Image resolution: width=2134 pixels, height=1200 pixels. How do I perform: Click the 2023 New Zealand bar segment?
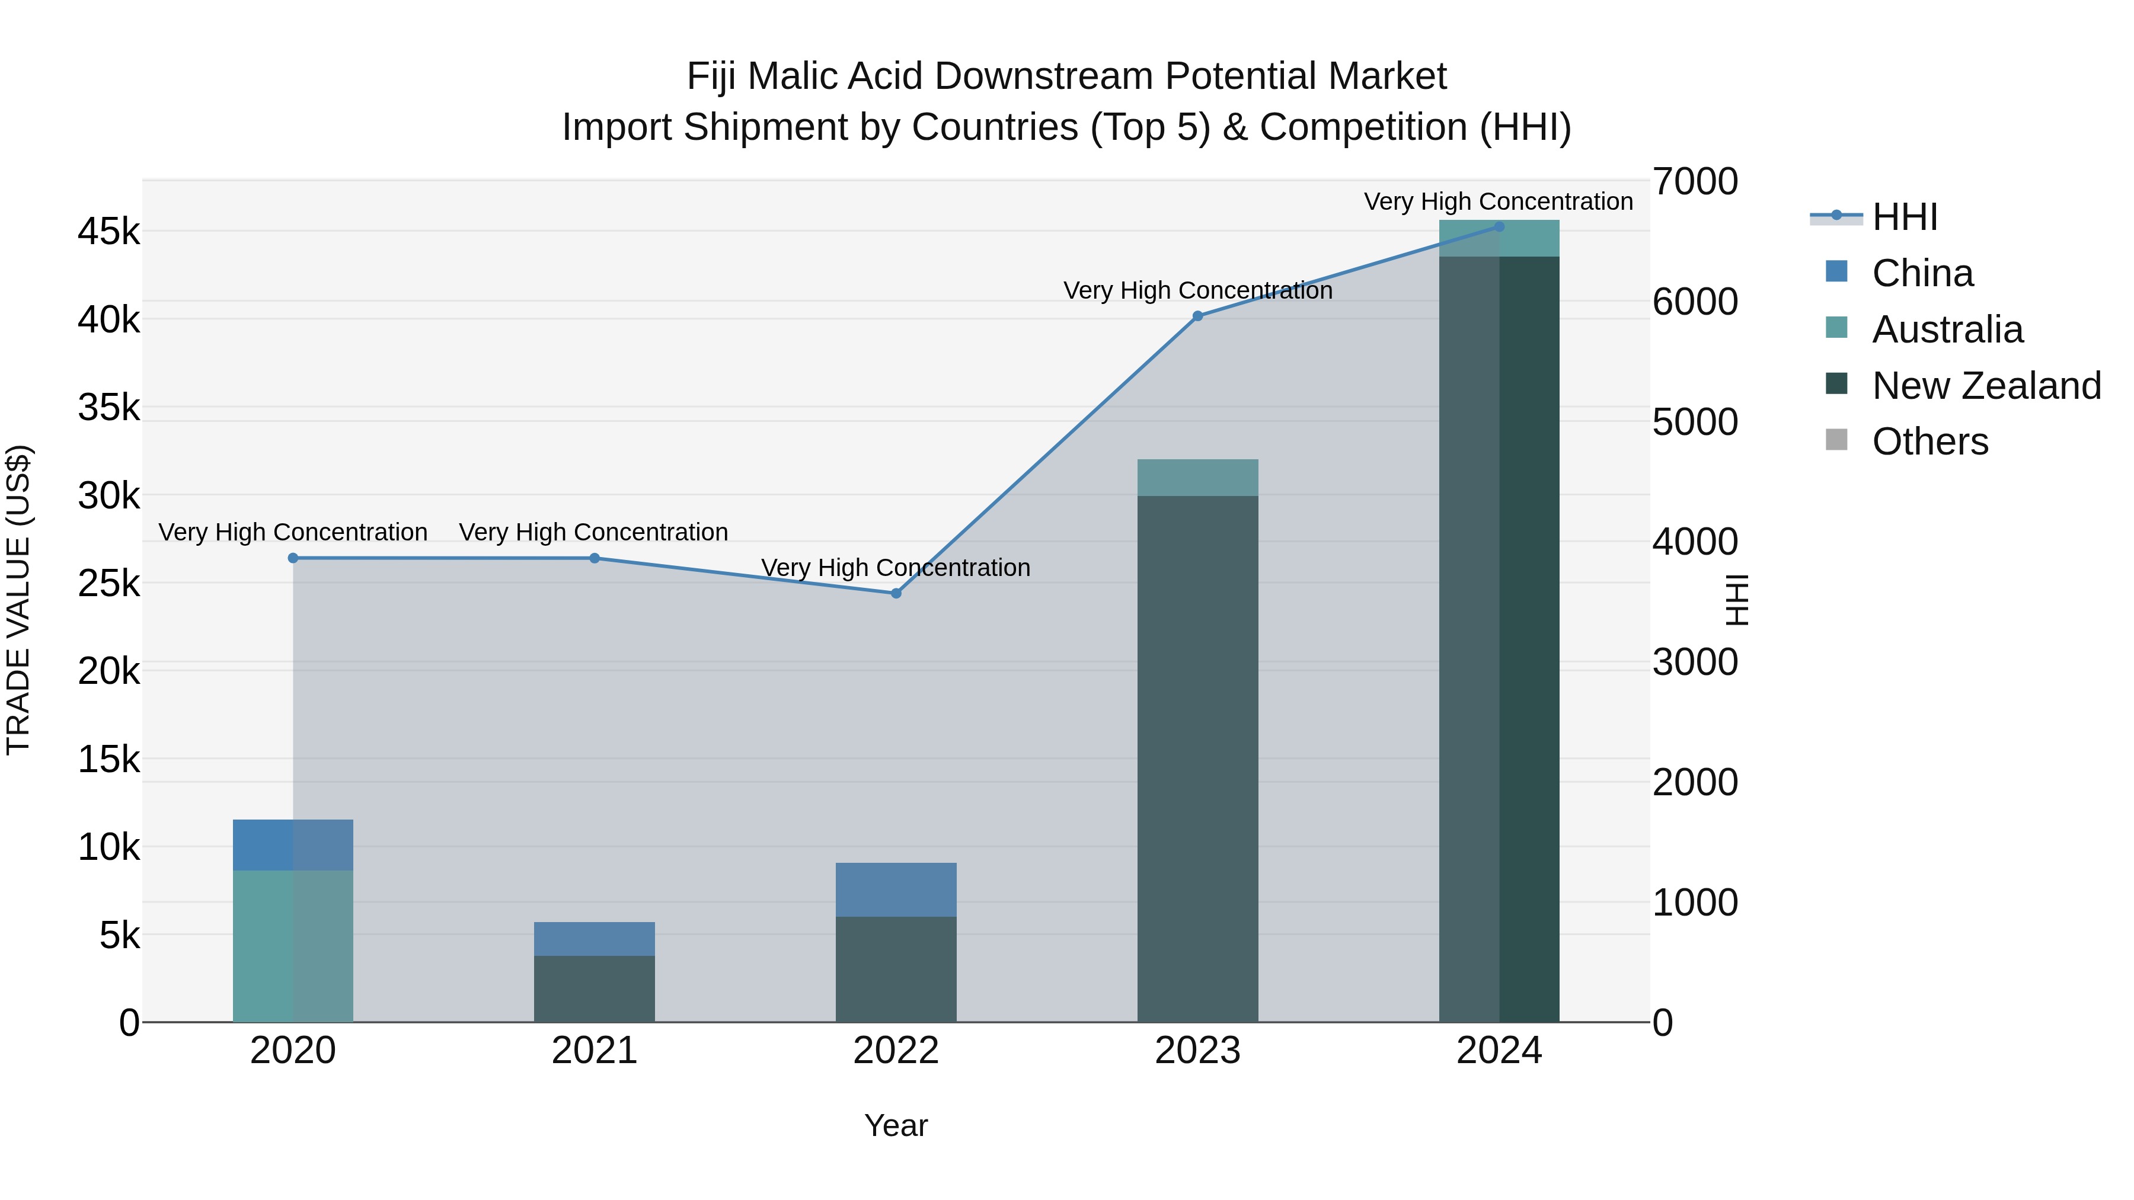[x=1197, y=759]
